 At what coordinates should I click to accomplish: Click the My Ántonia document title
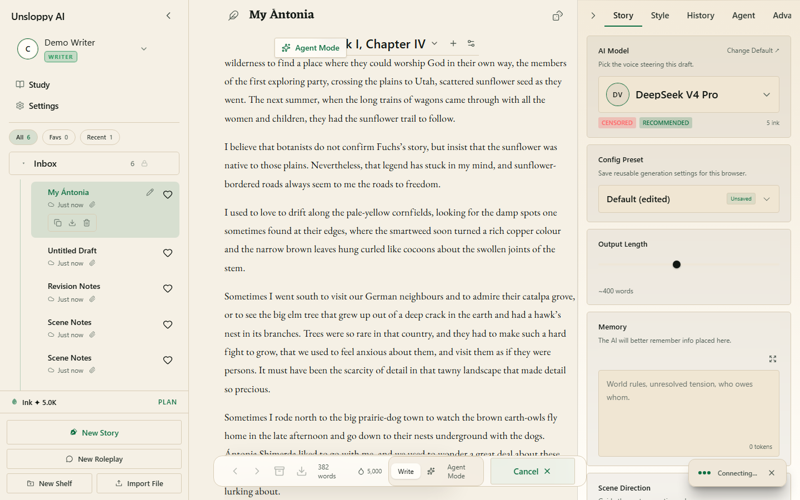[282, 14]
